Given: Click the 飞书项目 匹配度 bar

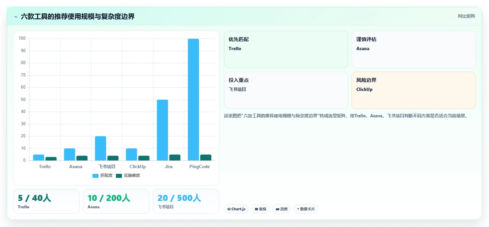Looking at the screenshot, I should (x=100, y=148).
